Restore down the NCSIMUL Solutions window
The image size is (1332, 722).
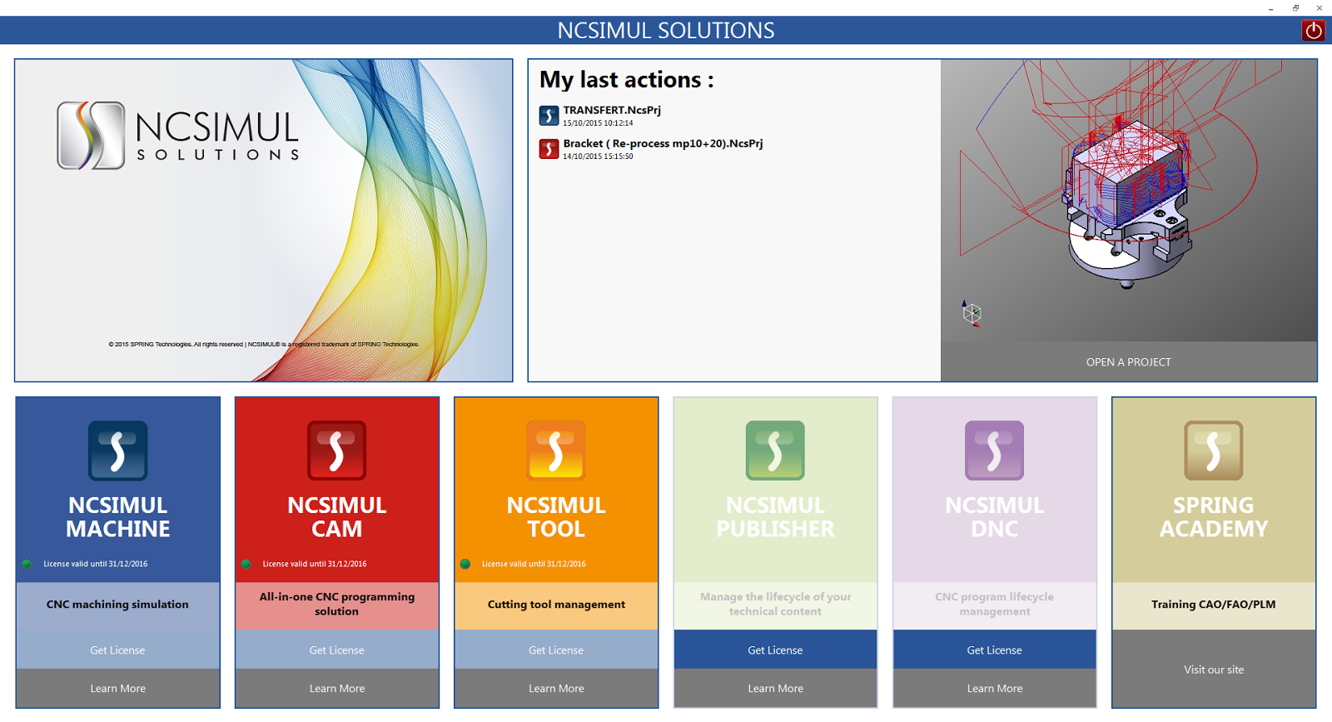point(1295,7)
